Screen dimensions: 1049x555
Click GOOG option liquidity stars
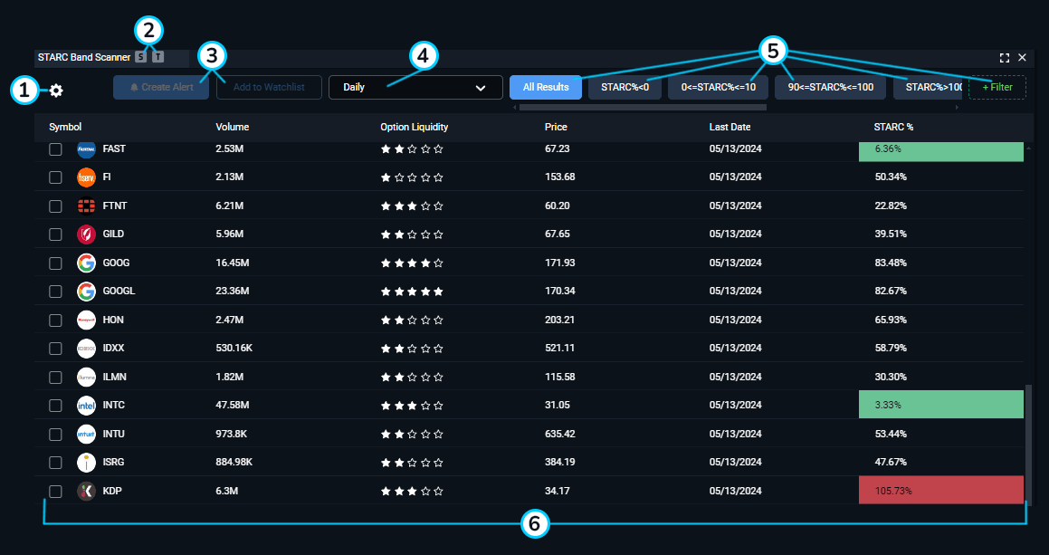coord(412,263)
